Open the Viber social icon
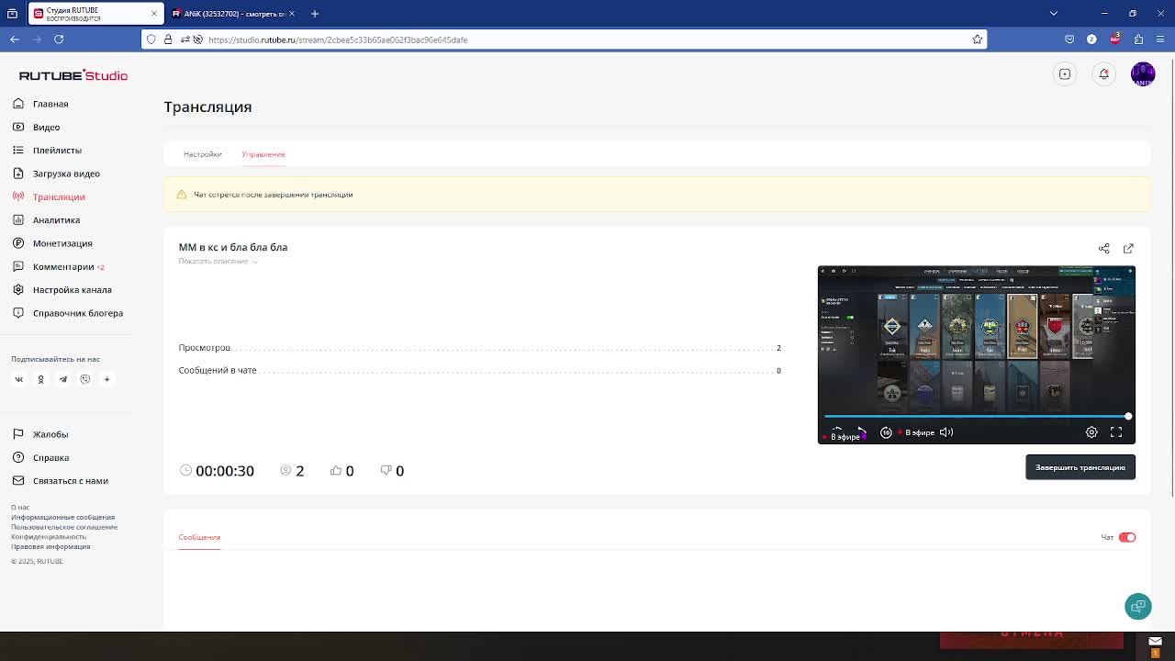This screenshot has width=1175, height=661. click(x=84, y=379)
